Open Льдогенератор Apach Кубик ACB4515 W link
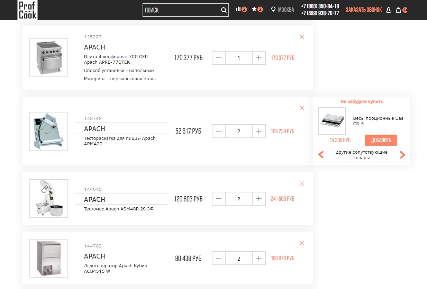Viewport: 427px width, 289px height. [116, 268]
